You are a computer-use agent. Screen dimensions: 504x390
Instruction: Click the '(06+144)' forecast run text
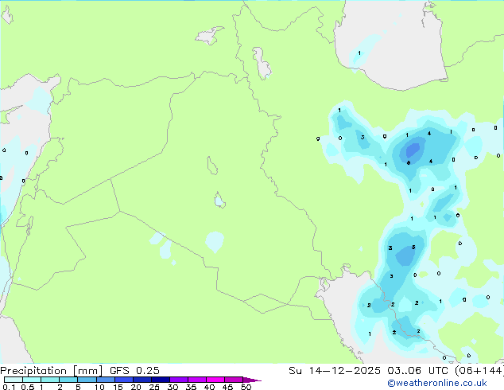479,371
